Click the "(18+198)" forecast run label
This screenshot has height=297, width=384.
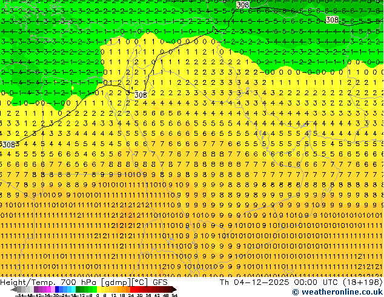(363, 282)
